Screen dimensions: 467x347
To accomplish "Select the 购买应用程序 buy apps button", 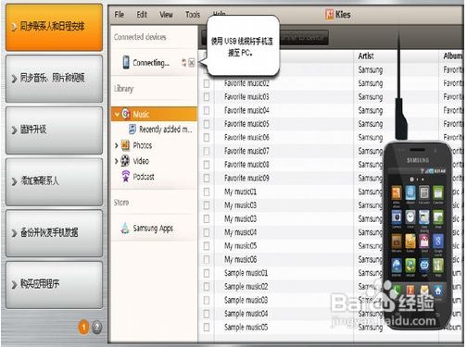I will point(54,285).
